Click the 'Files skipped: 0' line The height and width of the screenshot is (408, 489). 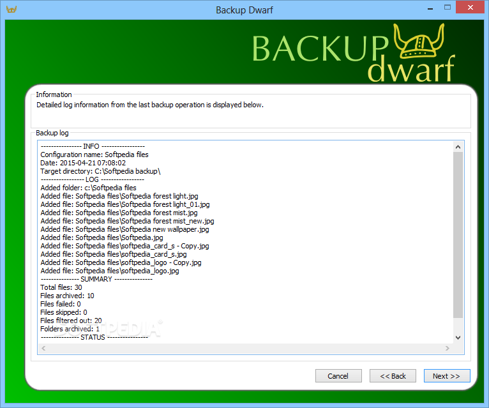click(64, 312)
